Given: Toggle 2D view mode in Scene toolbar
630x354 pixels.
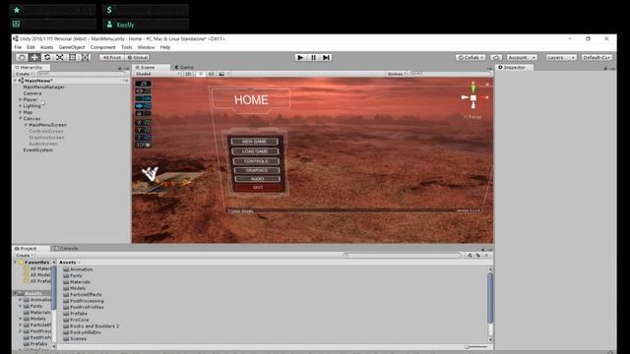Looking at the screenshot, I should (188, 74).
